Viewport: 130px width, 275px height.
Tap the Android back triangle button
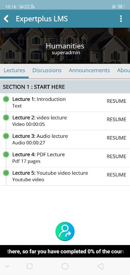[100, 266]
